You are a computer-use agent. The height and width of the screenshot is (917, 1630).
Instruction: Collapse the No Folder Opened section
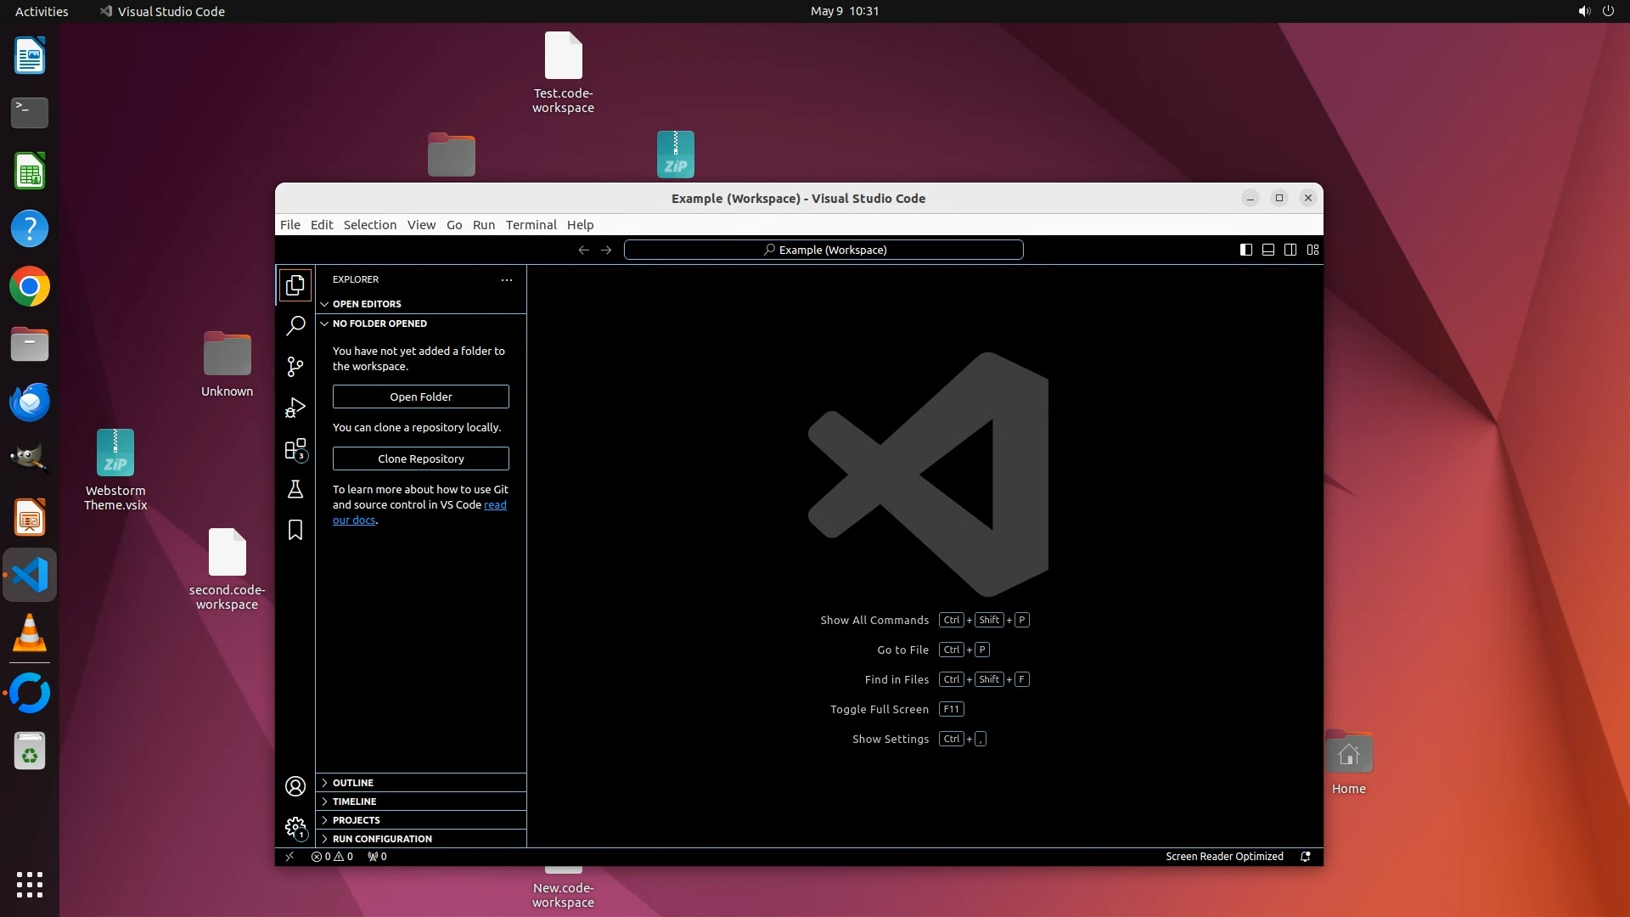379,323
